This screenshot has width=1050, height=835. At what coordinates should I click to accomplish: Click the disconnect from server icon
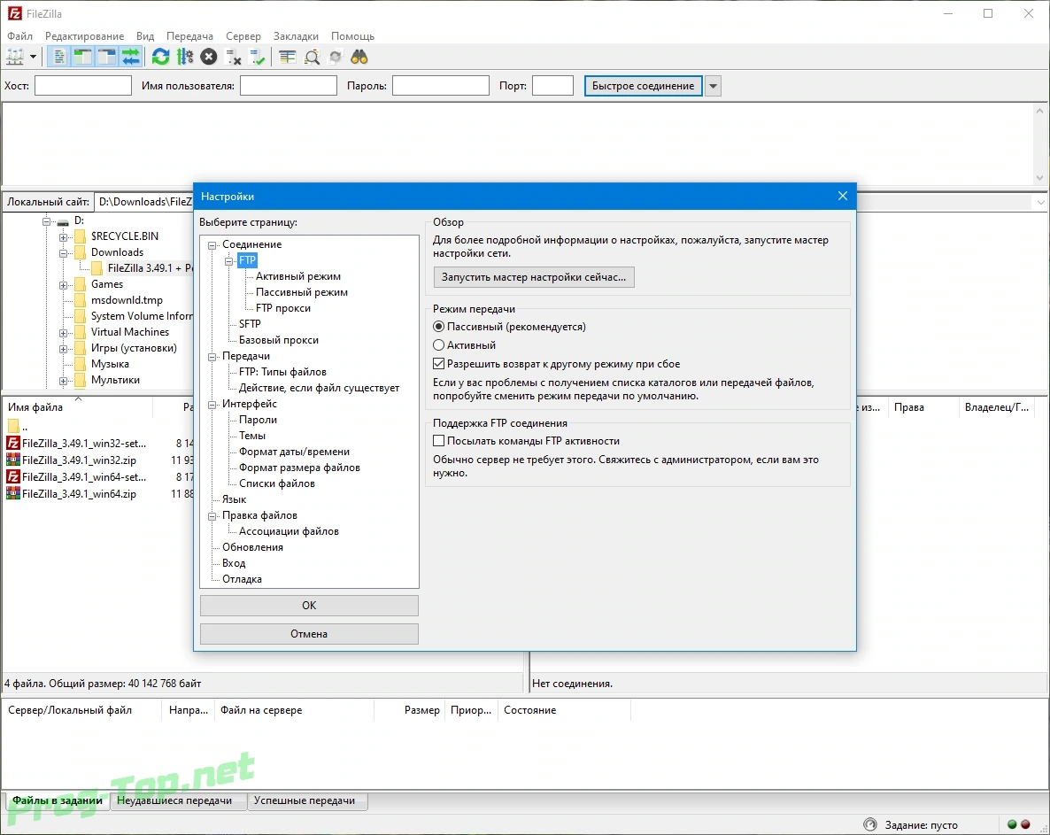tap(233, 58)
